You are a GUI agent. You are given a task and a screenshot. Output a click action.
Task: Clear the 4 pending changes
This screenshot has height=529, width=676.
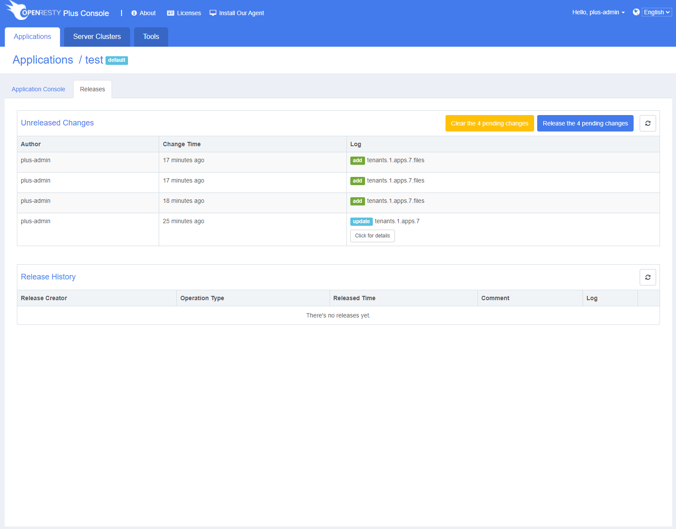pyautogui.click(x=490, y=123)
